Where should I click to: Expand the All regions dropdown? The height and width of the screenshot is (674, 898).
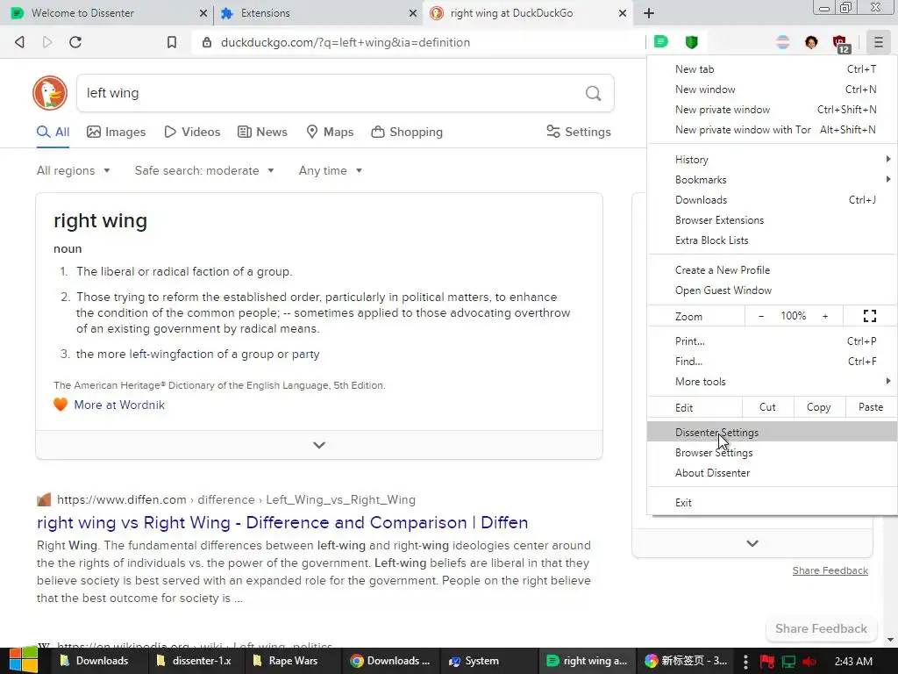coord(74,171)
